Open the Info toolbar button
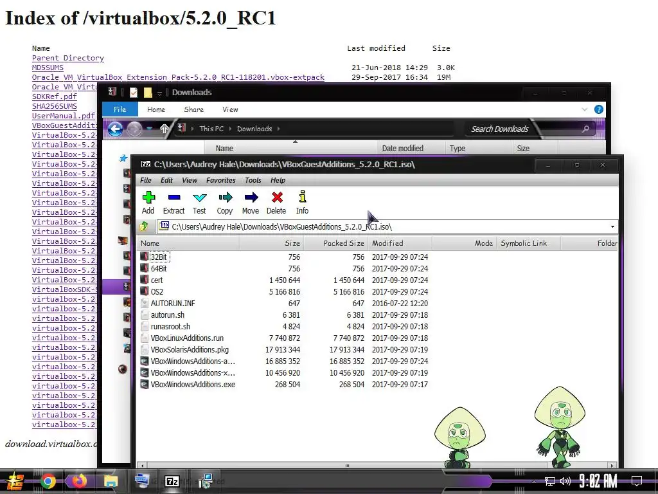658x494 pixels. click(302, 203)
